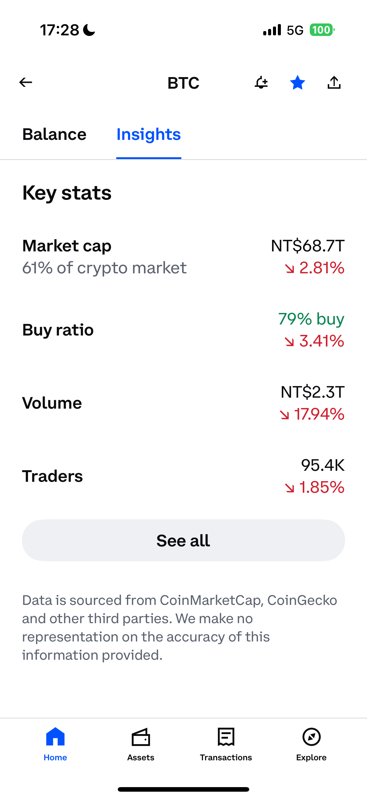The width and height of the screenshot is (367, 799).
Task: Tap the BTC page title
Action: click(x=183, y=83)
